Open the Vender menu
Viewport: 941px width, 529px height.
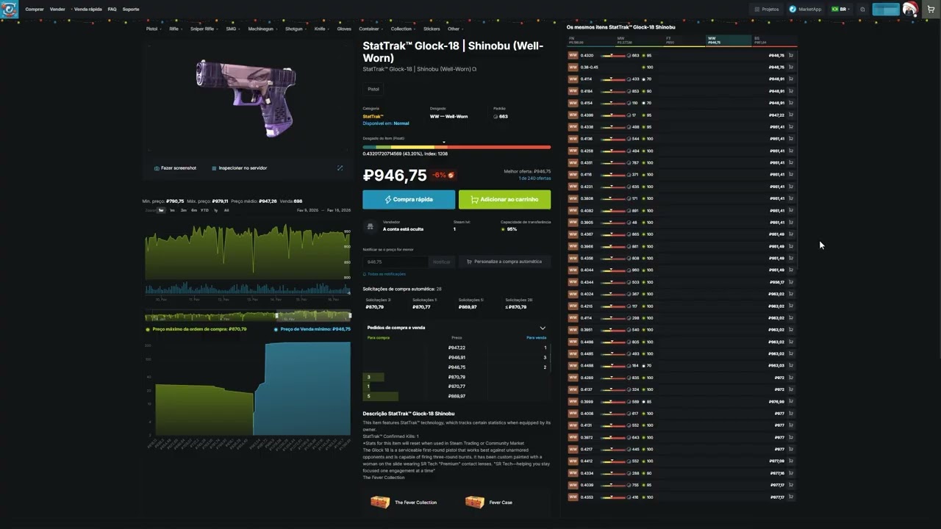coord(58,10)
